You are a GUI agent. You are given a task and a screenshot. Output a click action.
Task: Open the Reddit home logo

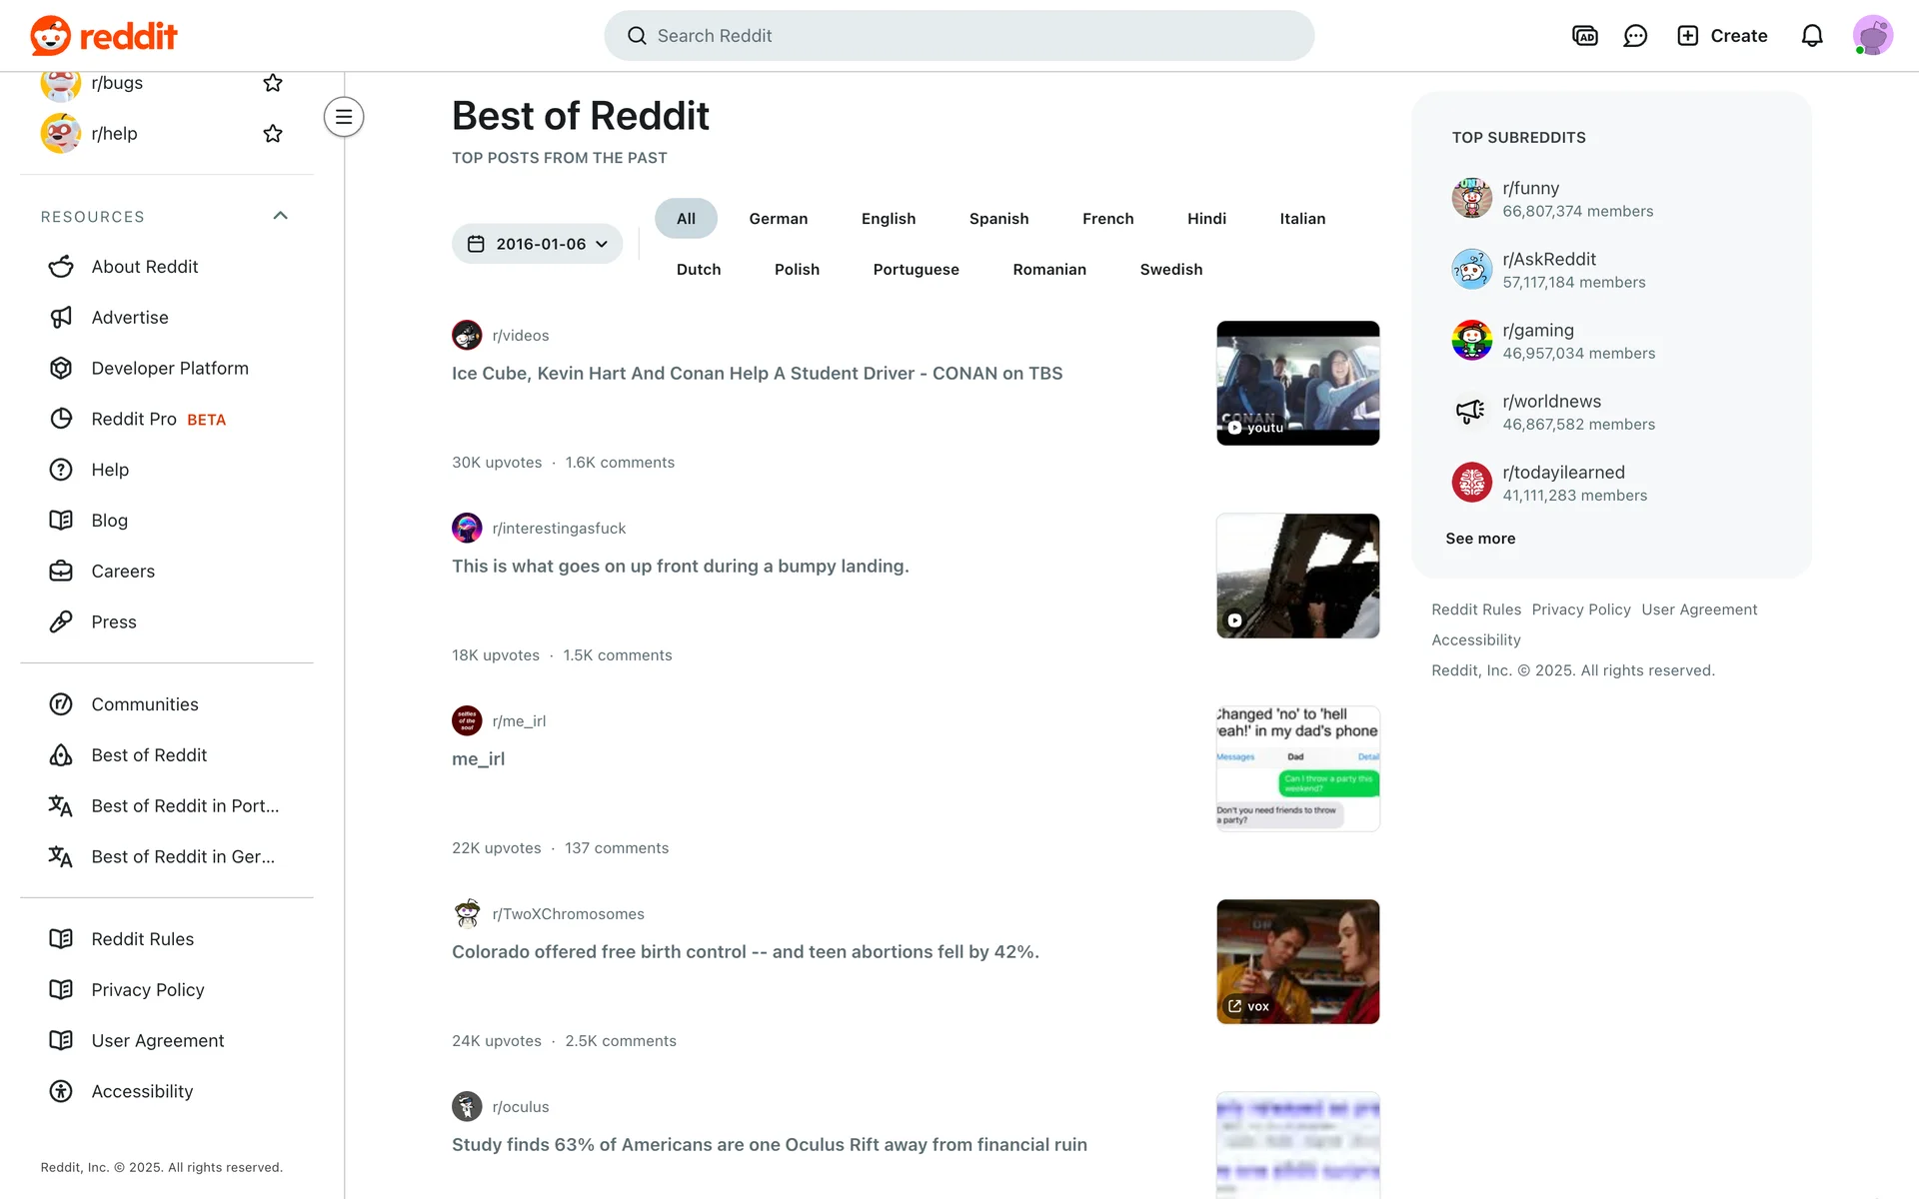pos(104,36)
